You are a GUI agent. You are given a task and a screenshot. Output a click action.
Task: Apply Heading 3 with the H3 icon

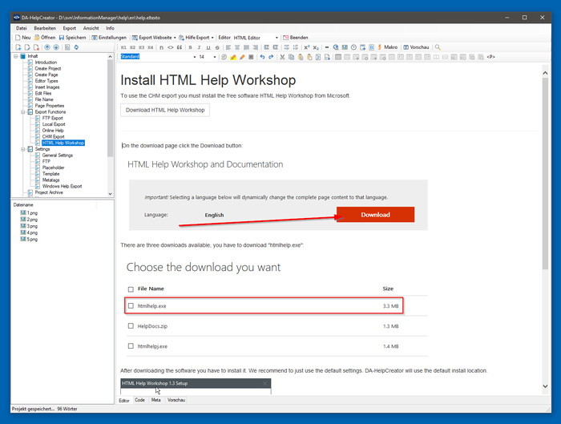(x=141, y=47)
